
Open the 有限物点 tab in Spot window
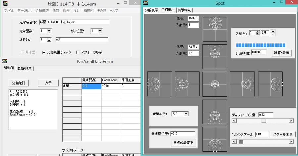tap(184, 10)
